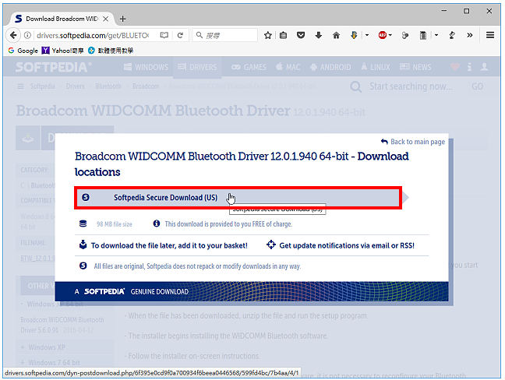This screenshot has height=380, width=505.
Task: Expand the toolbar overflow chevron
Action: tap(470, 35)
